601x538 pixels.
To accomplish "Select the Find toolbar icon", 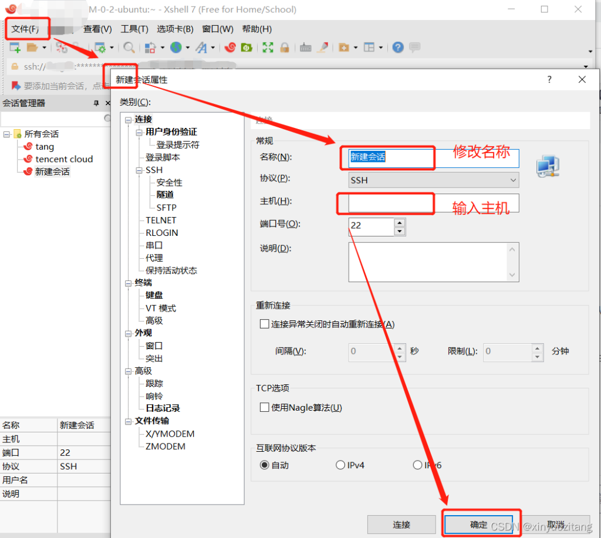I will 129,48.
